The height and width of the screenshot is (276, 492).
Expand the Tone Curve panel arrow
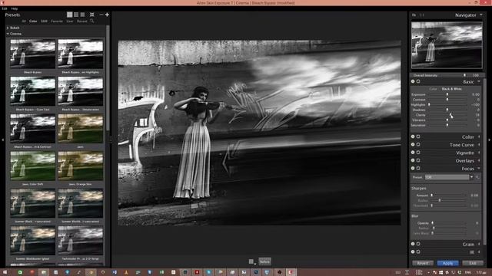click(479, 145)
